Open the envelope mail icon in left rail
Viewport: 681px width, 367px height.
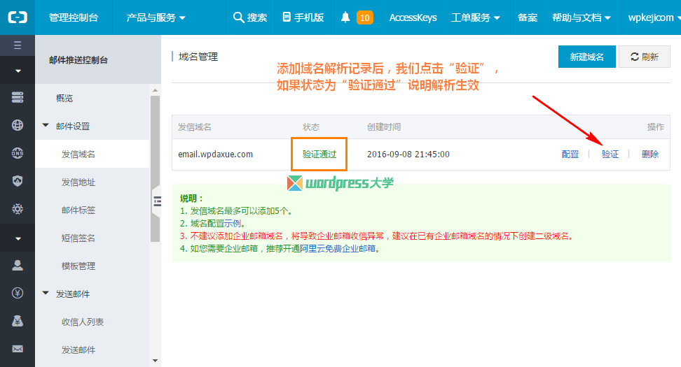(x=18, y=349)
